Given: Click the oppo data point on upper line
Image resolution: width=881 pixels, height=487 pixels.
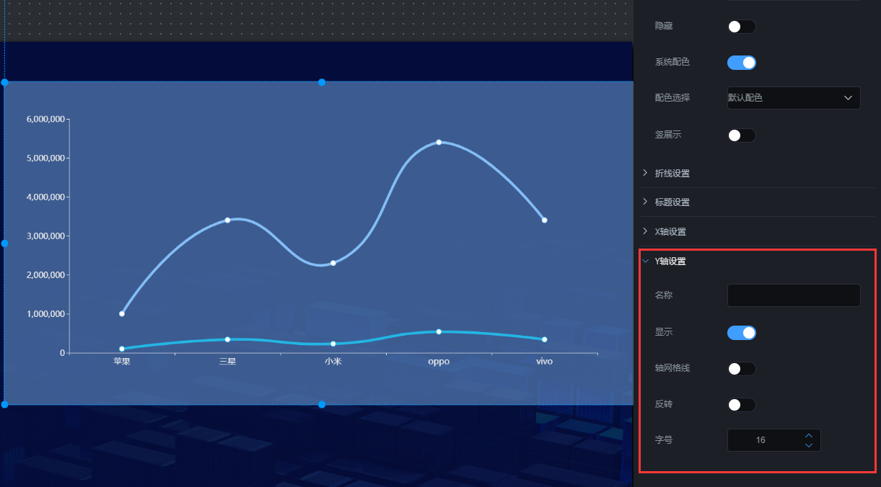Looking at the screenshot, I should coord(439,142).
